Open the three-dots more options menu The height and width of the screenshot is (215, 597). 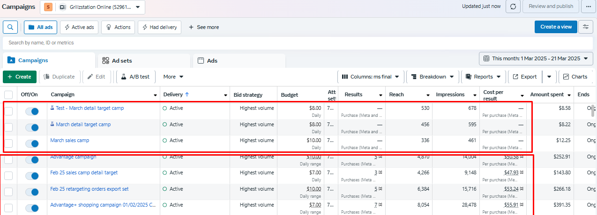589,7
